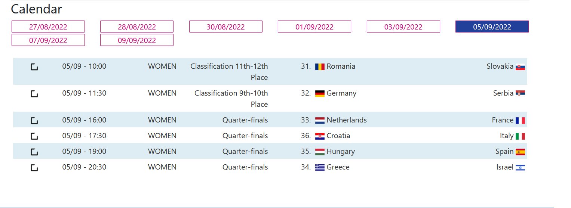This screenshot has width=571, height=208.
Task: Click the Slovakia flag icon
Action: point(520,68)
